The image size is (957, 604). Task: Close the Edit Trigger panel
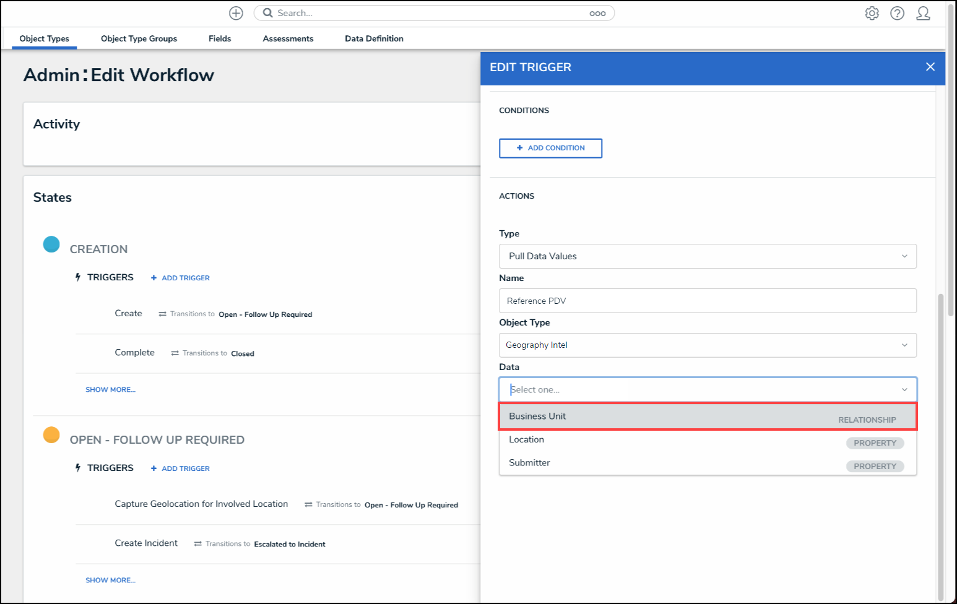(x=930, y=67)
